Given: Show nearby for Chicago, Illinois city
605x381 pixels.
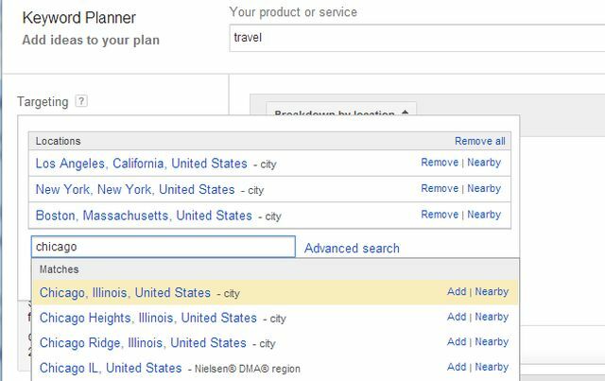Looking at the screenshot, I should (x=492, y=291).
